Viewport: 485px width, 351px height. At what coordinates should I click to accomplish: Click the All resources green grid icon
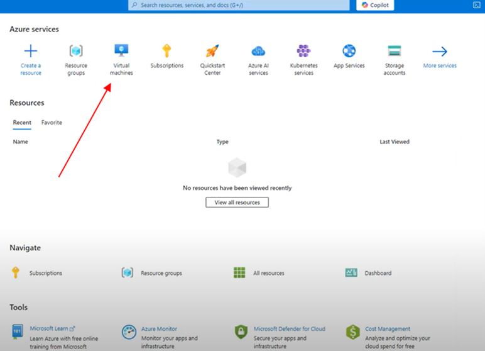pos(239,272)
